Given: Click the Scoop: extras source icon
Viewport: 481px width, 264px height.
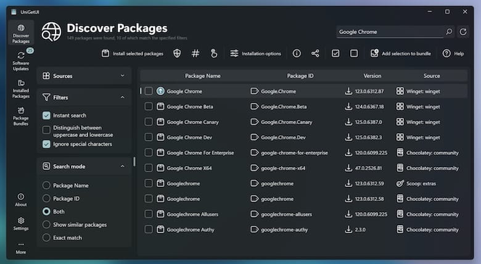Looking at the screenshot, I should (x=400, y=183).
